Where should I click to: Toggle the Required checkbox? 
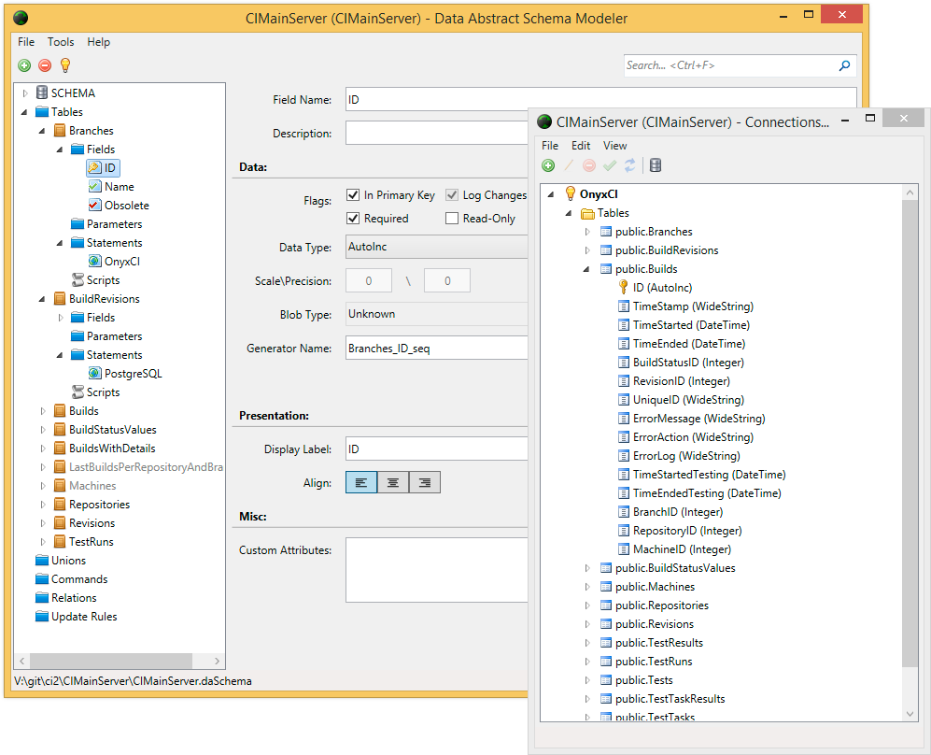tap(353, 219)
